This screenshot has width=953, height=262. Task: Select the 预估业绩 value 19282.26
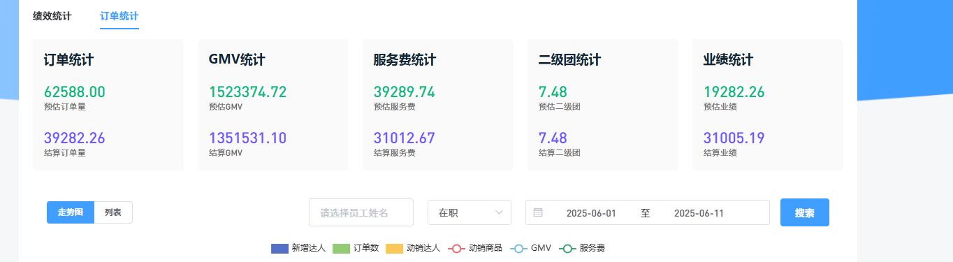tap(734, 92)
